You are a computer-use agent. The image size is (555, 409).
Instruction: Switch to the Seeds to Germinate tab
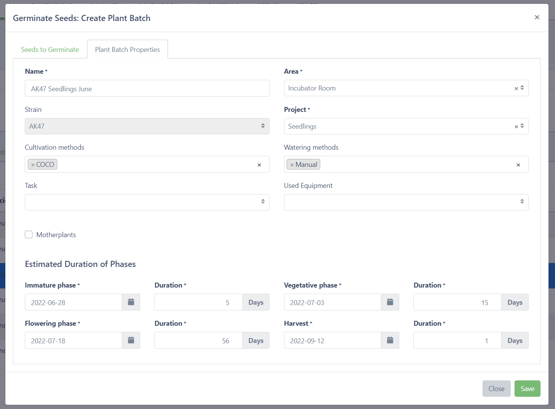50,50
